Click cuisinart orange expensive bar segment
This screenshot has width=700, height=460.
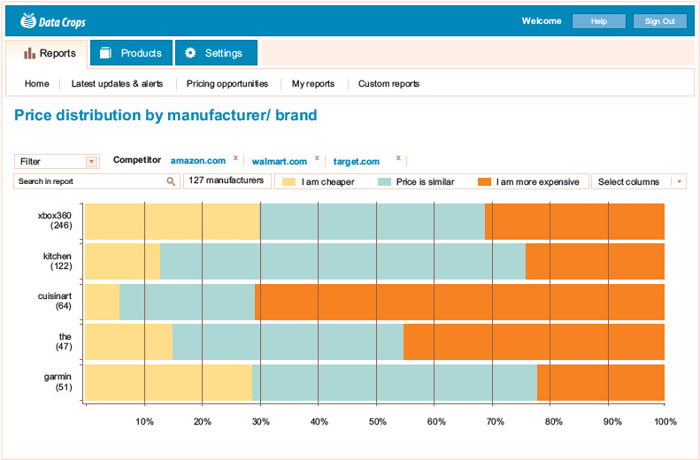click(x=459, y=302)
